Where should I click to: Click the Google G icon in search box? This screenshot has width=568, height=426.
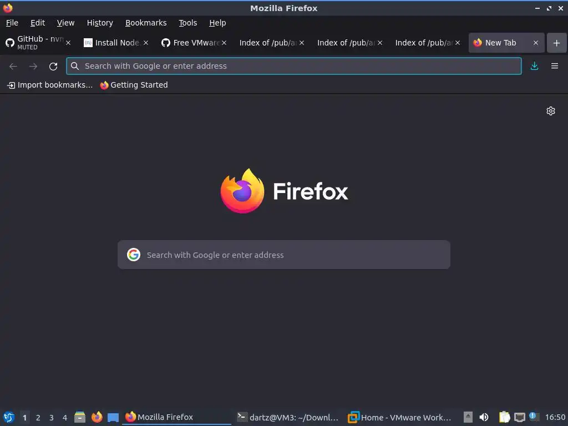(134, 255)
